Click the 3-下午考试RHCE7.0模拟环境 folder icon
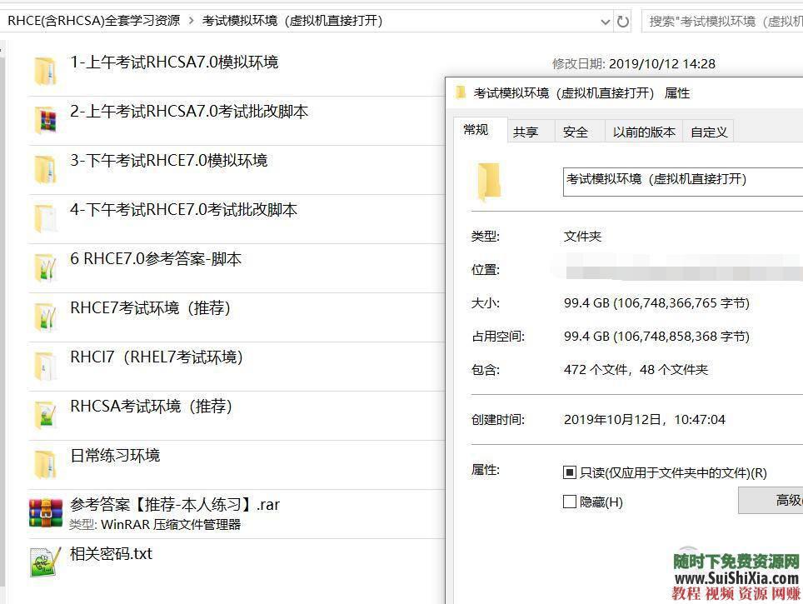The height and width of the screenshot is (604, 803). point(46,168)
